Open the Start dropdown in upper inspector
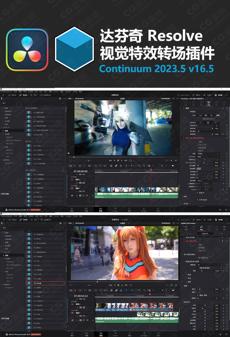This screenshot has height=337, width=230. (x=208, y=180)
